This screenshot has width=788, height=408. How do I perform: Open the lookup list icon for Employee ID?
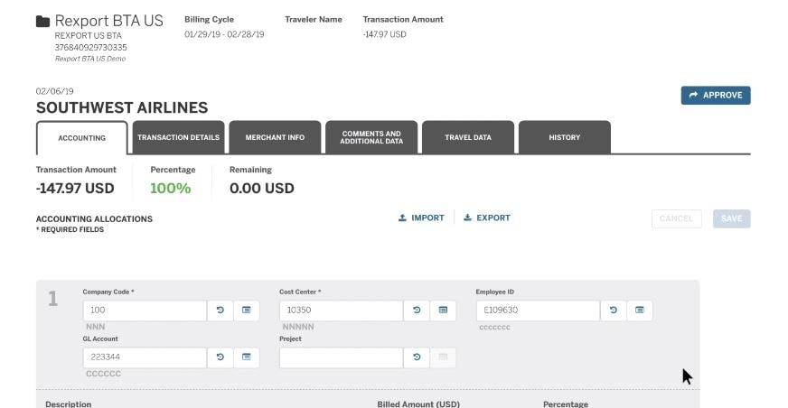tap(639, 311)
